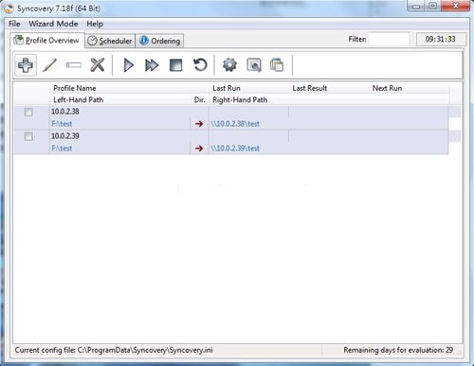The height and width of the screenshot is (366, 474).
Task: Tick the checkbox for profile 10.0.2.39
Action: (x=28, y=136)
